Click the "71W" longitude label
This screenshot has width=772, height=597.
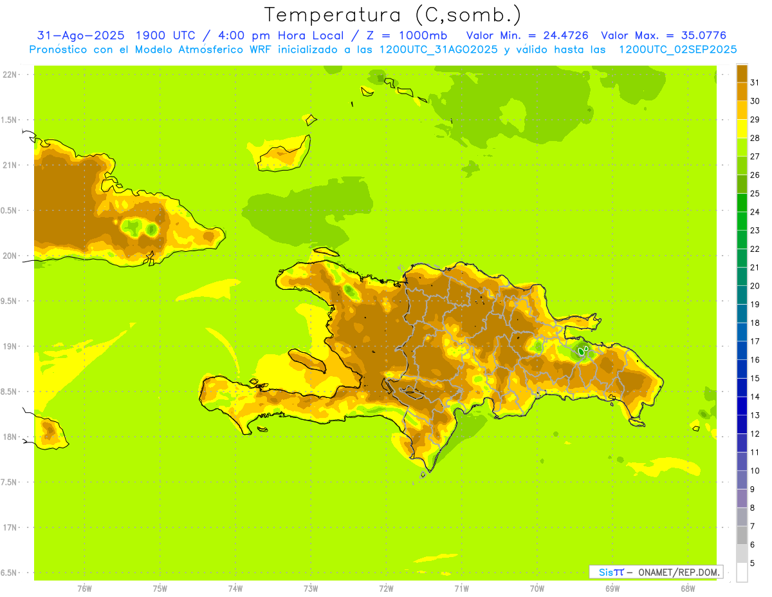[x=461, y=589]
